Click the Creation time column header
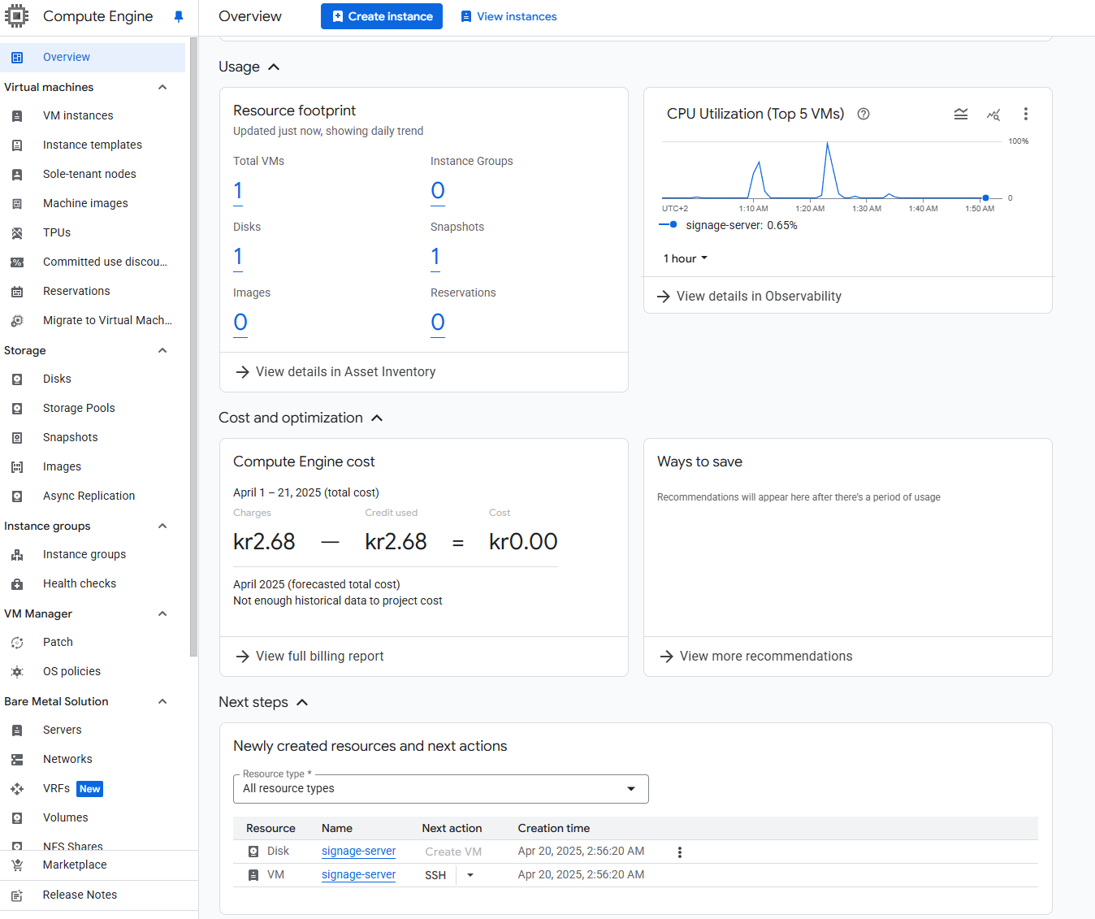This screenshot has height=919, width=1095. (x=554, y=828)
